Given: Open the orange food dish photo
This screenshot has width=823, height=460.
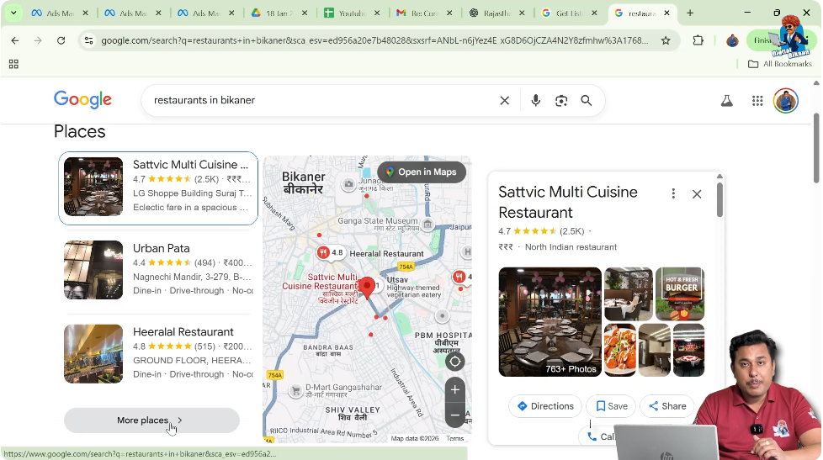Looking at the screenshot, I should click(x=620, y=351).
